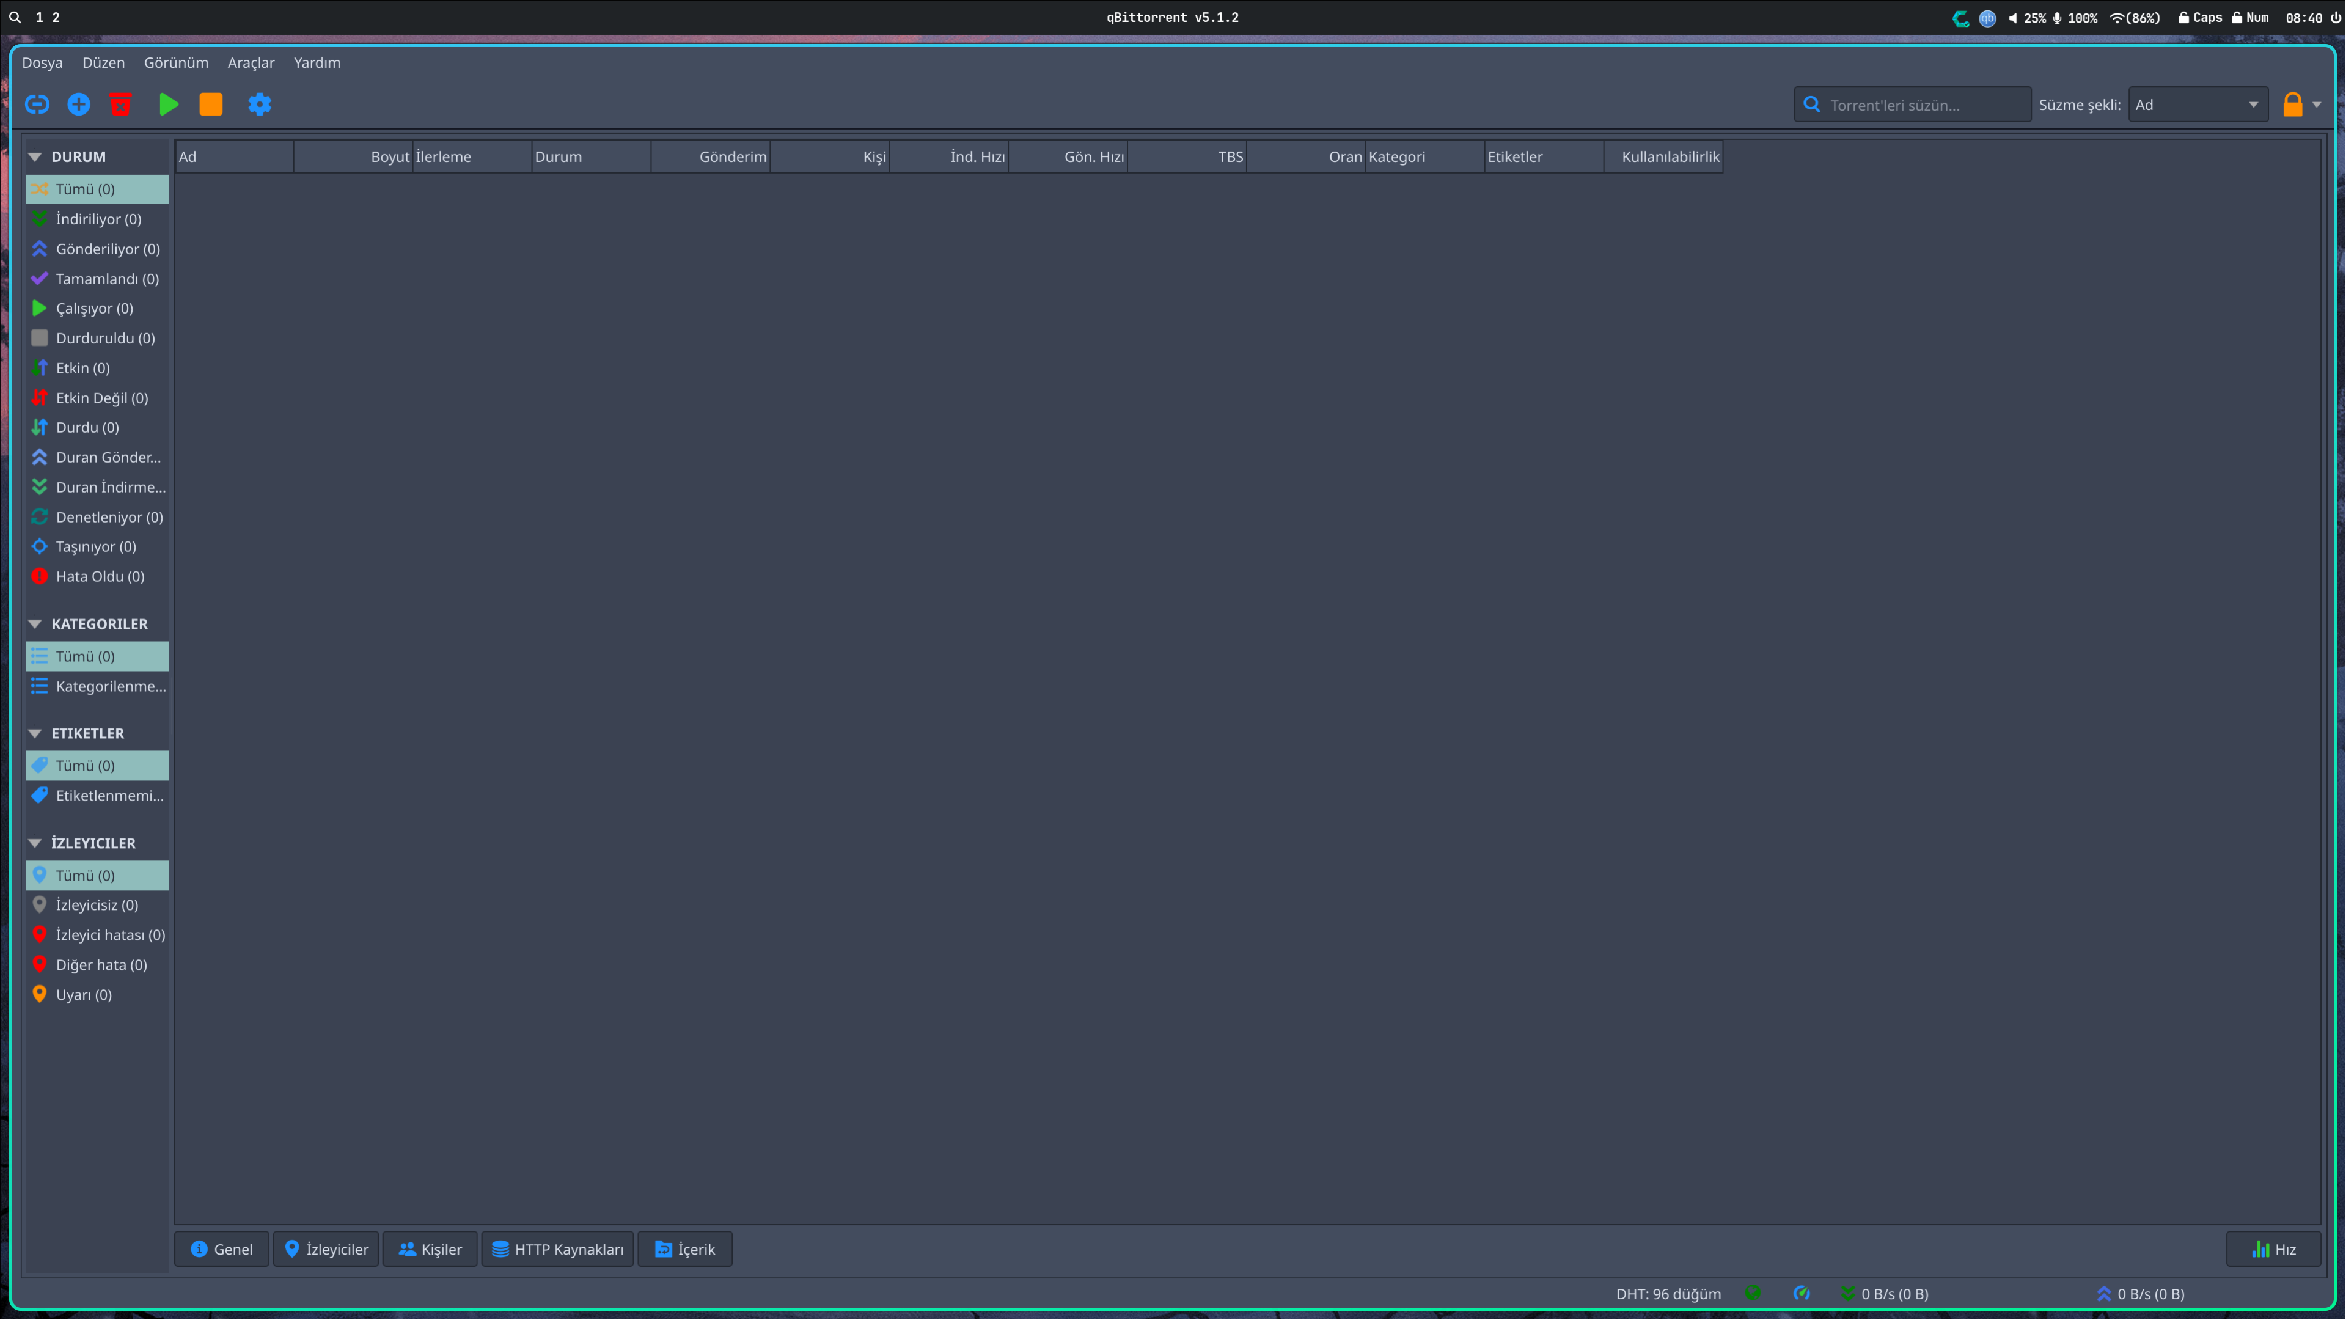Click the Denetleniyor refresh filter icon
Viewport: 2346px width, 1320px height.
pos(39,518)
